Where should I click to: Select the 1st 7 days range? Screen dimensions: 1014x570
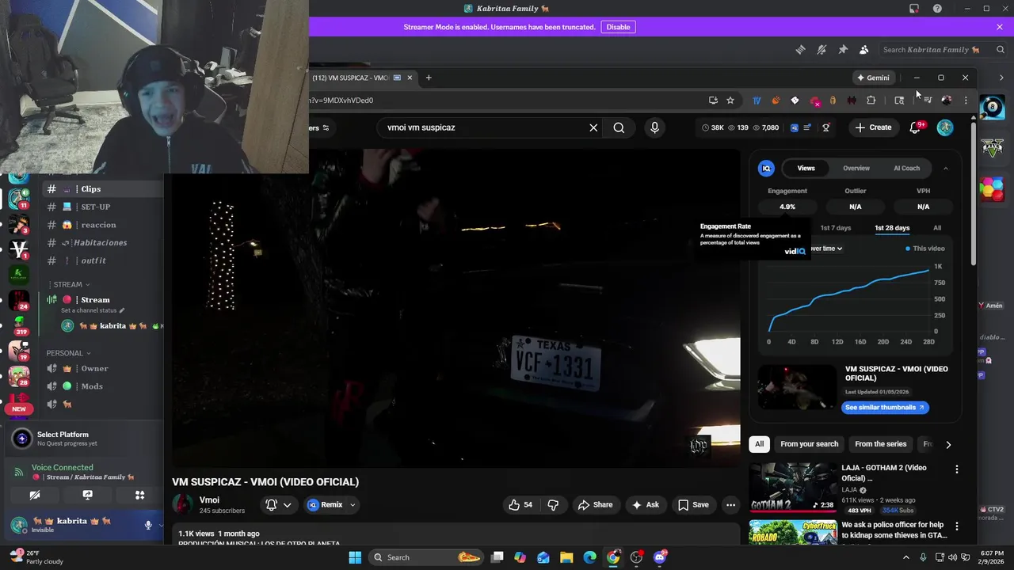[x=835, y=228]
